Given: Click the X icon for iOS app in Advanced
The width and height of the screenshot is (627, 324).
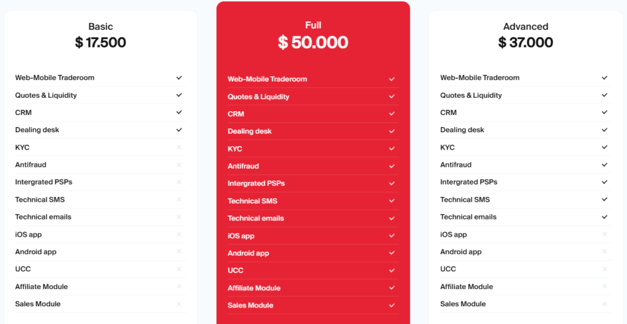Looking at the screenshot, I should point(604,234).
